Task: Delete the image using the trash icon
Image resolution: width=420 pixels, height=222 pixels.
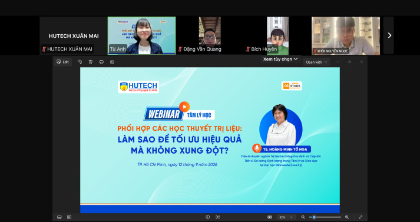Action: tap(91, 62)
